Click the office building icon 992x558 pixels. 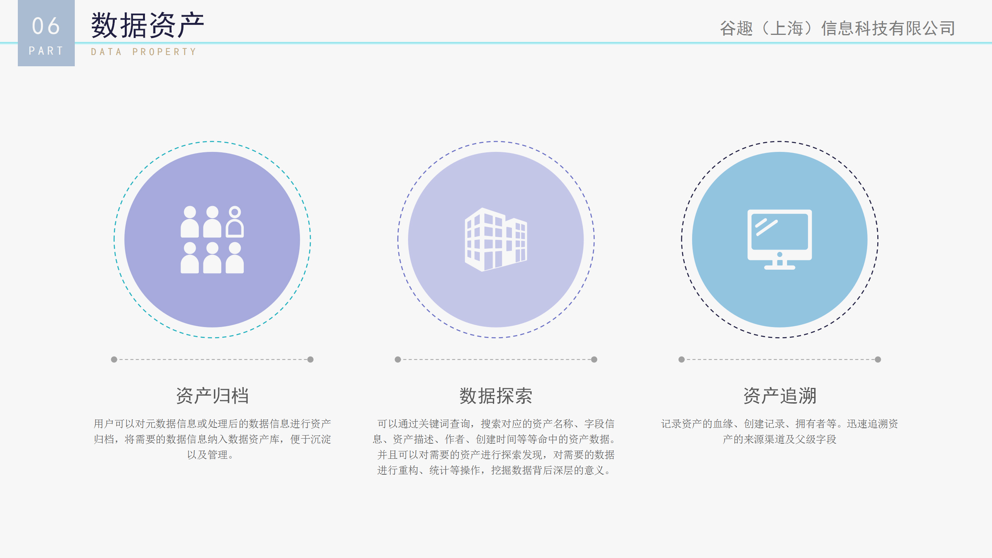point(496,239)
